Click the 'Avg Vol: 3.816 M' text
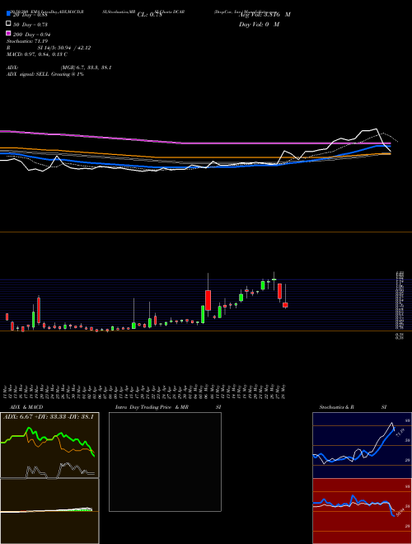 click(x=265, y=15)
